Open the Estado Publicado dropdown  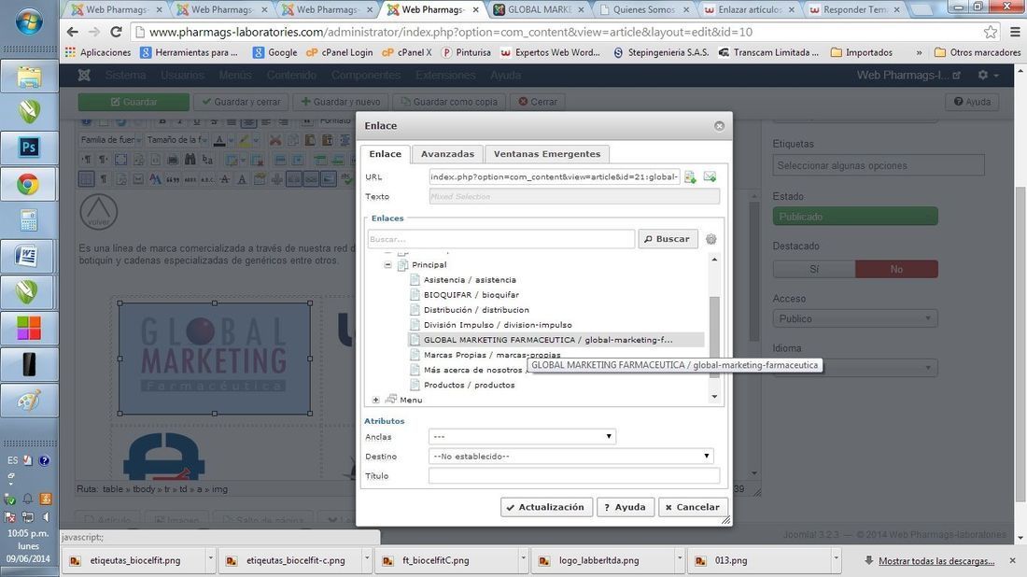[x=854, y=216]
